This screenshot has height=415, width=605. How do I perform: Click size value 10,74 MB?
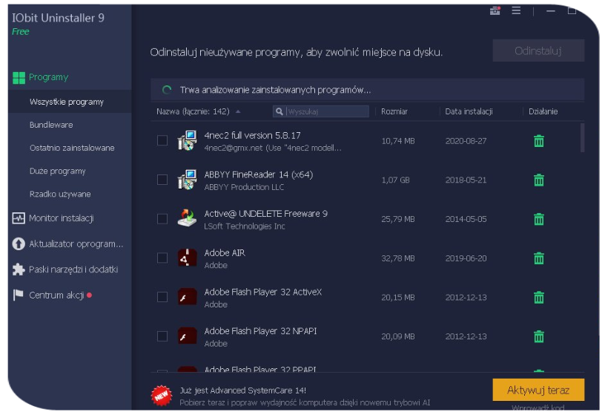tap(398, 141)
